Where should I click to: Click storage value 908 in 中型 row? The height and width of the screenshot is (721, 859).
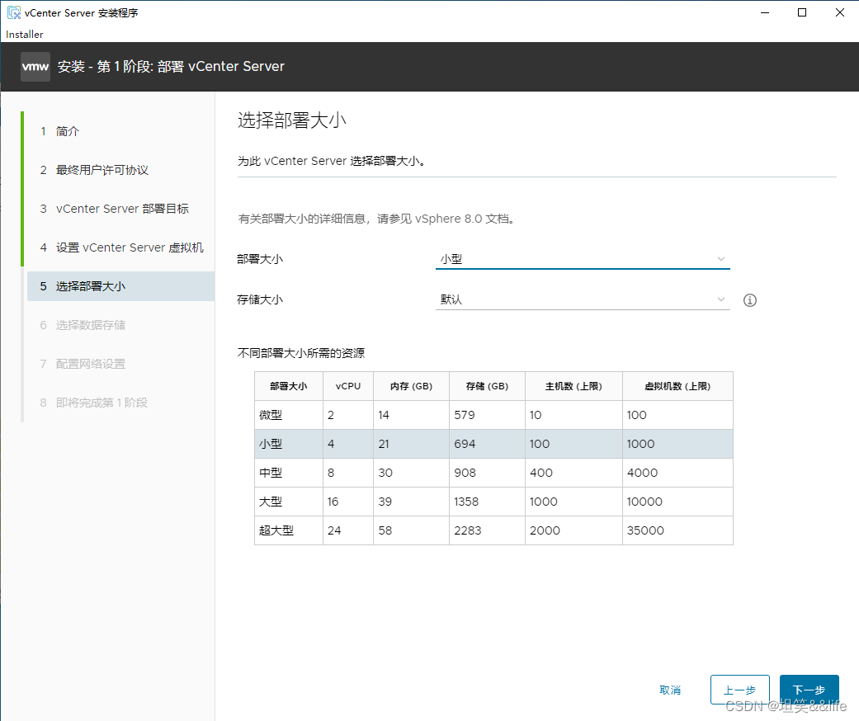pyautogui.click(x=465, y=473)
